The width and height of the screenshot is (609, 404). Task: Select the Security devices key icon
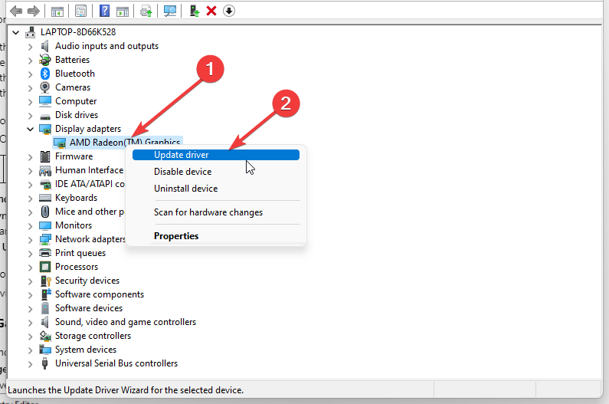coord(45,281)
